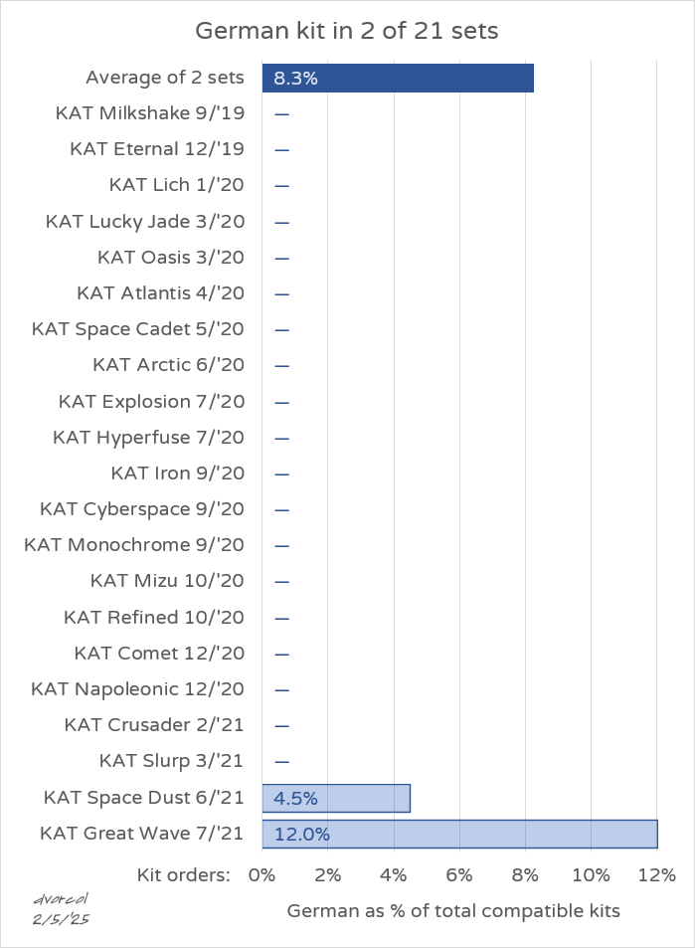The image size is (695, 948).
Task: Select the KAT Oasis 3/'20 label
Action: coord(171,258)
